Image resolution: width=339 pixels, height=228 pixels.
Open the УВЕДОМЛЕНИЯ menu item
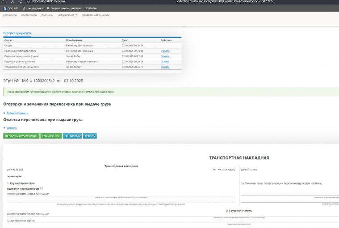coord(66,15)
